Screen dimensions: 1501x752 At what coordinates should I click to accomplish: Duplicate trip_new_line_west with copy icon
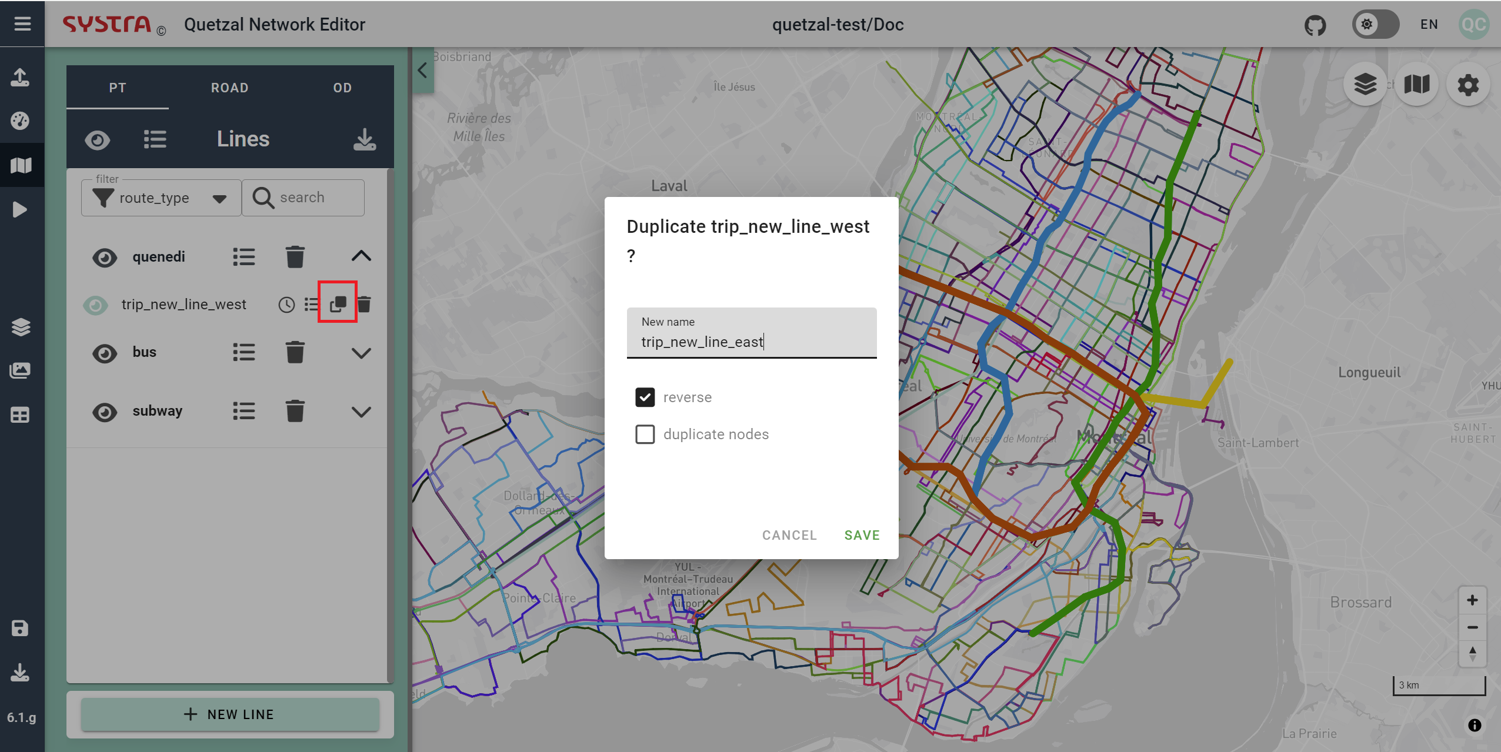[338, 304]
